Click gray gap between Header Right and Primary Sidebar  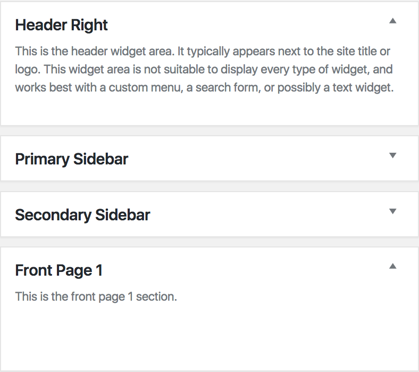[x=207, y=131]
